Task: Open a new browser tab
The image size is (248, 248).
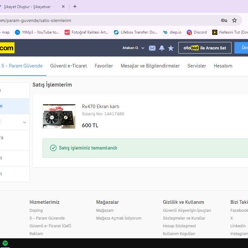Action: 75,6
